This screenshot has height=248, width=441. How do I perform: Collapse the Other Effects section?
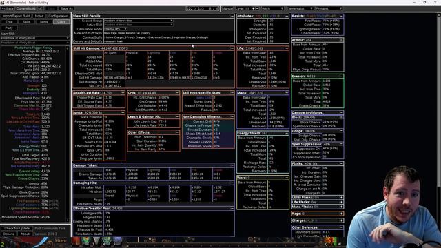(177, 132)
